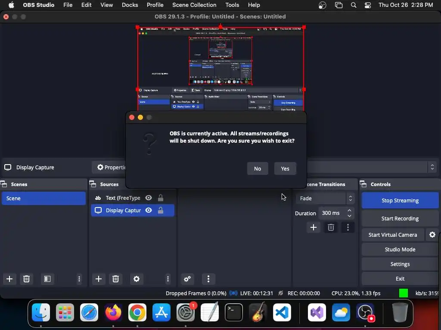The width and height of the screenshot is (441, 330).
Task: Open the Profile menu
Action: point(155,5)
